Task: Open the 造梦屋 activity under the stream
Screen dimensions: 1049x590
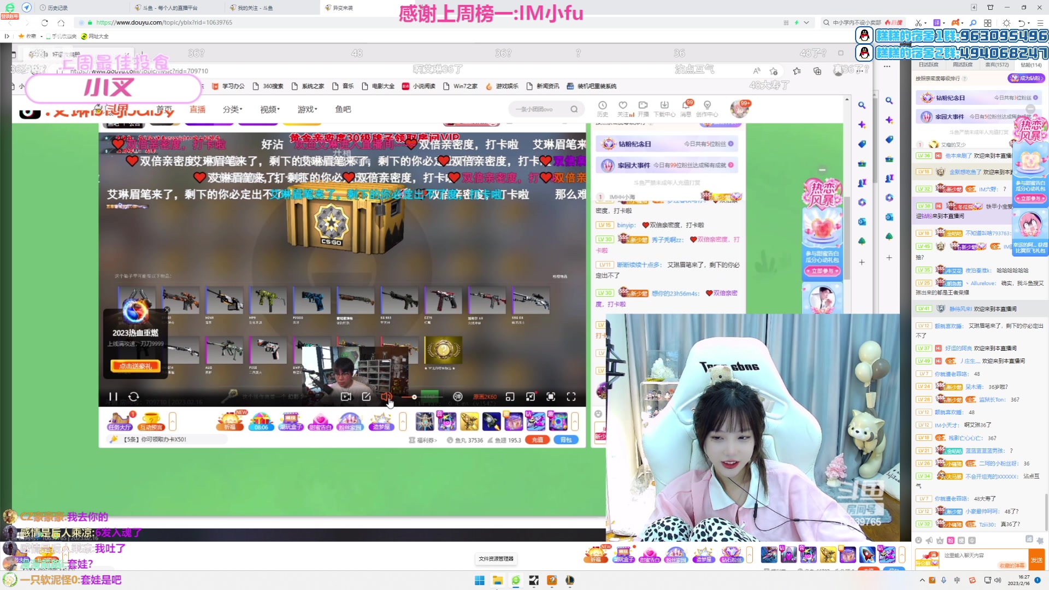Action: click(x=381, y=421)
